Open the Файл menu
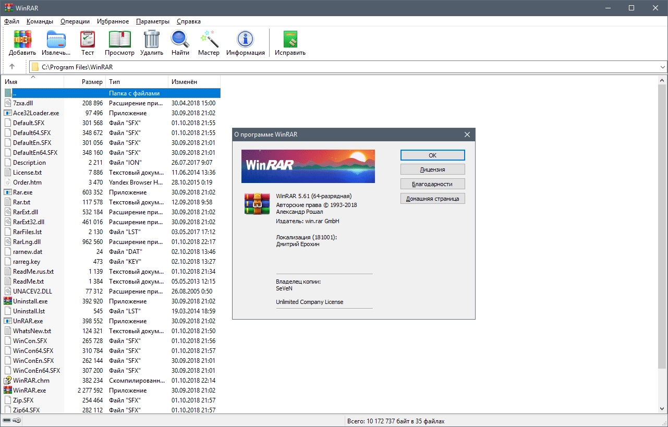Viewport: 668px width, 427px height. [11, 21]
